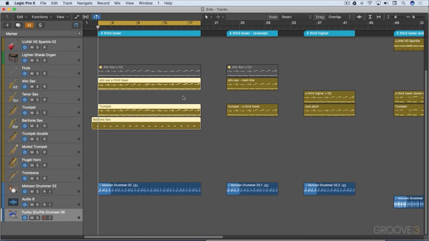Solo the Alto Sax track
Viewport: 429px width, 241px height.
(37, 87)
